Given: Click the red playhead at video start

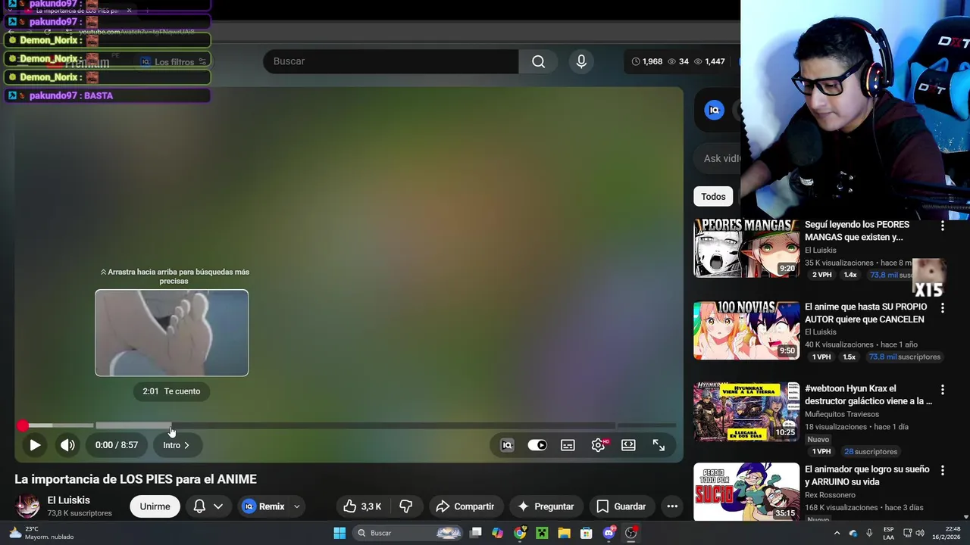Looking at the screenshot, I should click(23, 425).
